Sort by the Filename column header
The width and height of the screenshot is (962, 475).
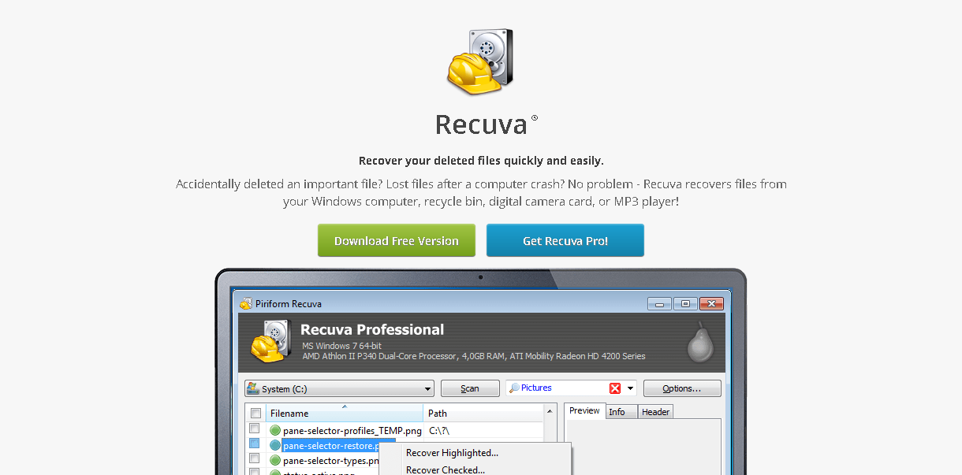click(x=345, y=413)
